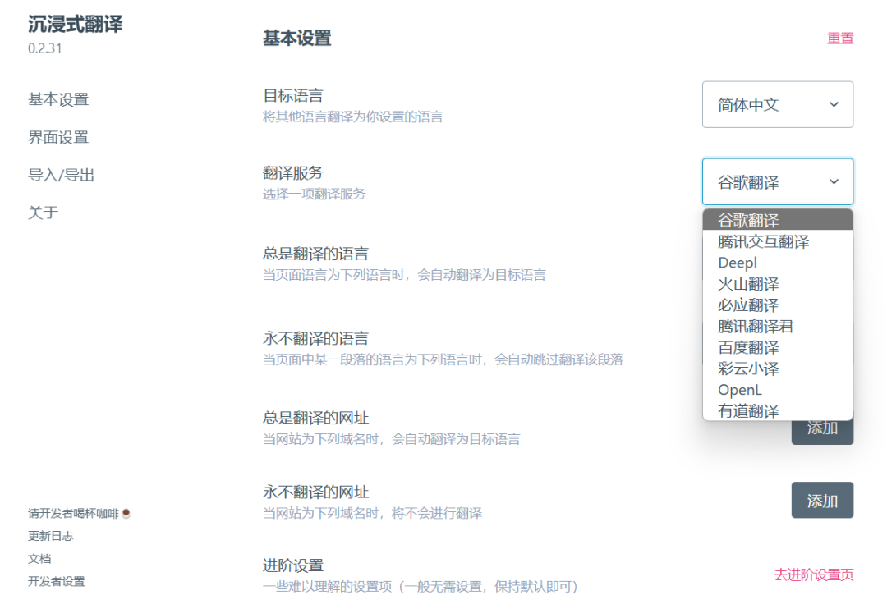Collapse the 翻译服务 谷歌翻译 dropdown
Viewport: 887px width, 609px height.
(777, 181)
